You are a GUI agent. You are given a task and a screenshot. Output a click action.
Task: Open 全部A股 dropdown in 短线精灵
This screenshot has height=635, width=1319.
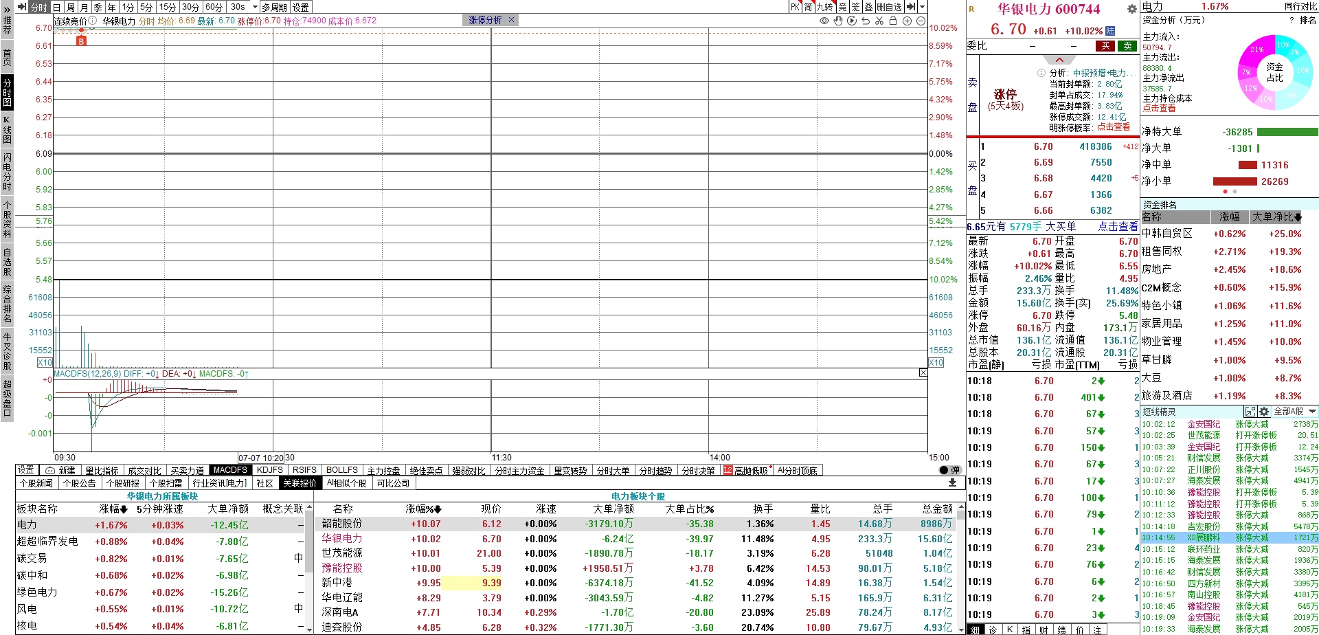coord(1295,412)
